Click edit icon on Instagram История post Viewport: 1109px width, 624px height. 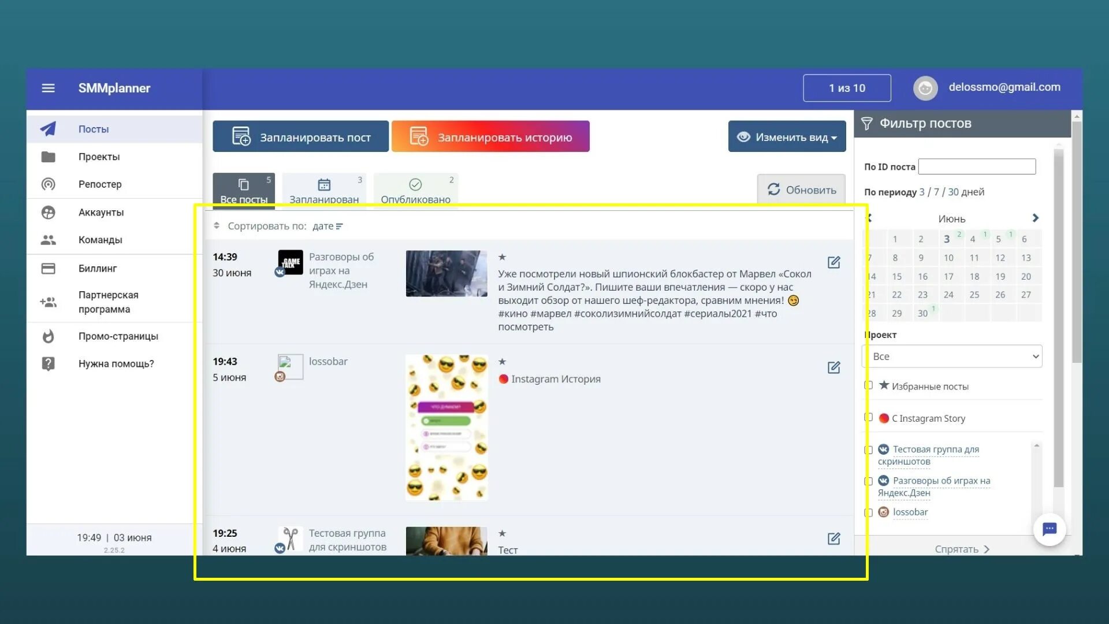(x=833, y=367)
